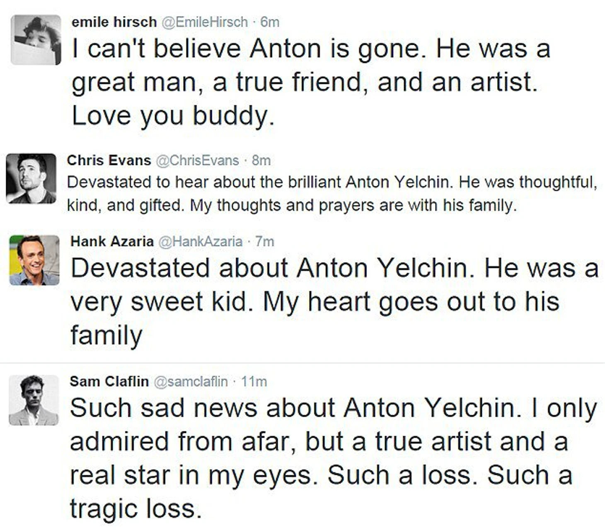Open Sam Claflin's avatar photo

pos(34,400)
